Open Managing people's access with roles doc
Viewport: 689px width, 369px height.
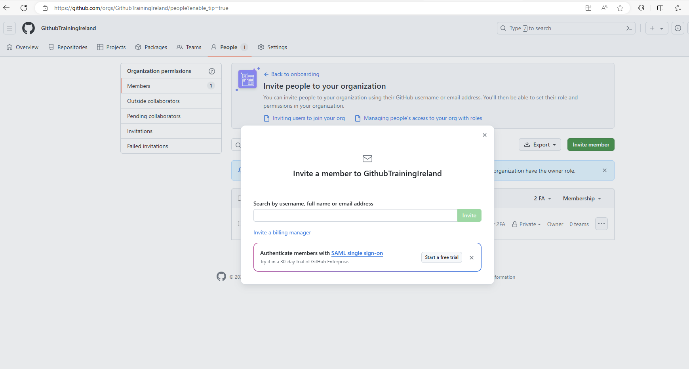(419, 118)
